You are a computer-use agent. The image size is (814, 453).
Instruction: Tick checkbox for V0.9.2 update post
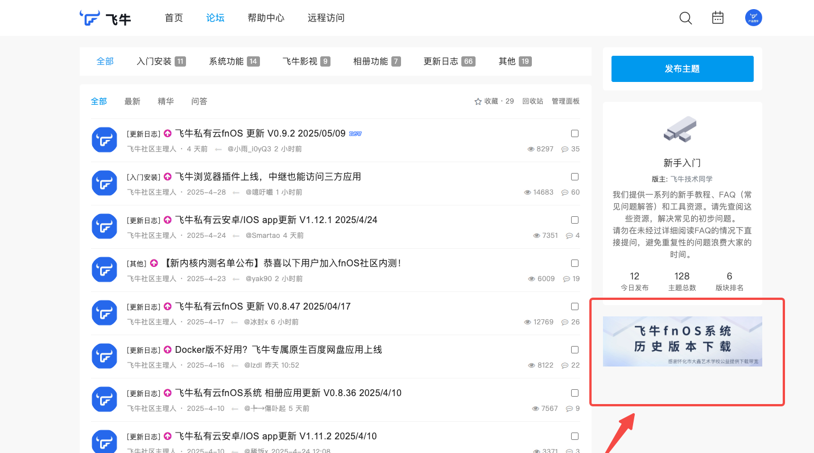pyautogui.click(x=575, y=134)
